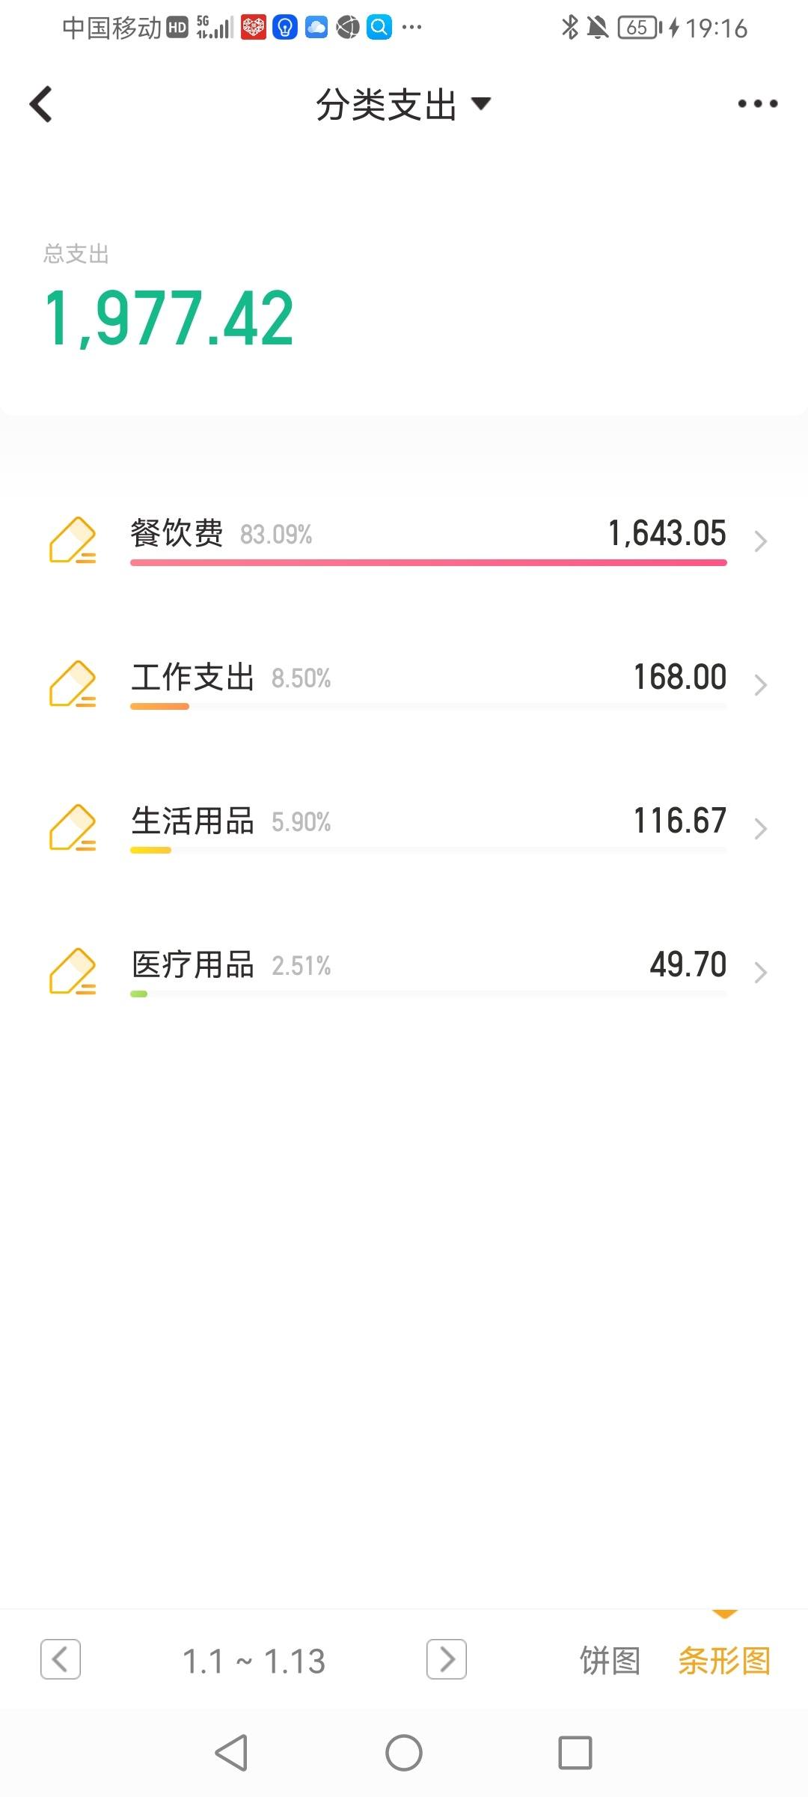Tap the total expense amount 1,977.42
Screen dimensions: 808x1797
click(x=169, y=318)
